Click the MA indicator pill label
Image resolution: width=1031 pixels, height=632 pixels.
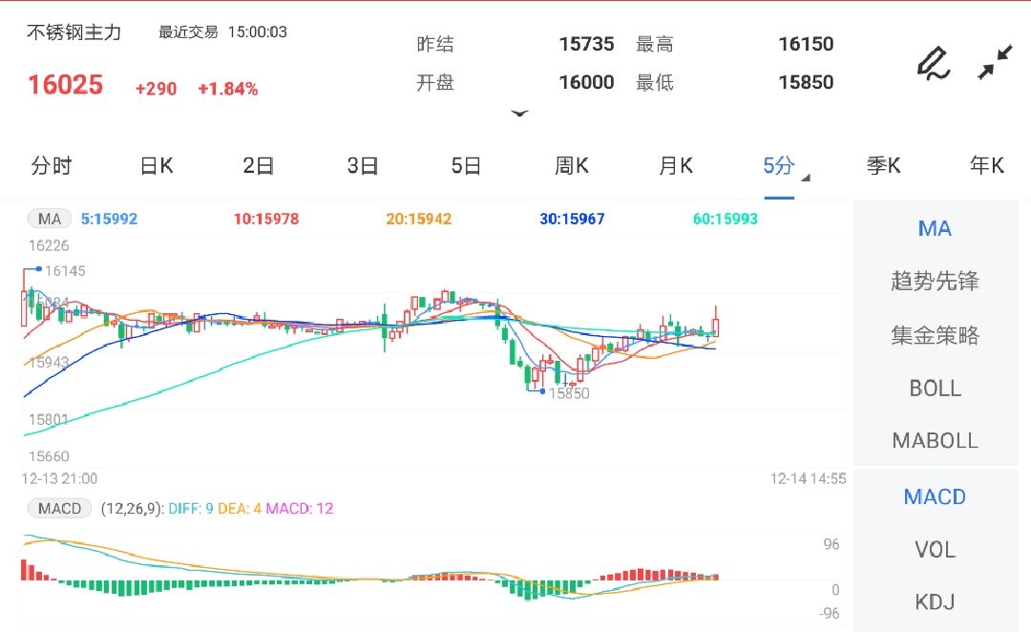tap(50, 219)
